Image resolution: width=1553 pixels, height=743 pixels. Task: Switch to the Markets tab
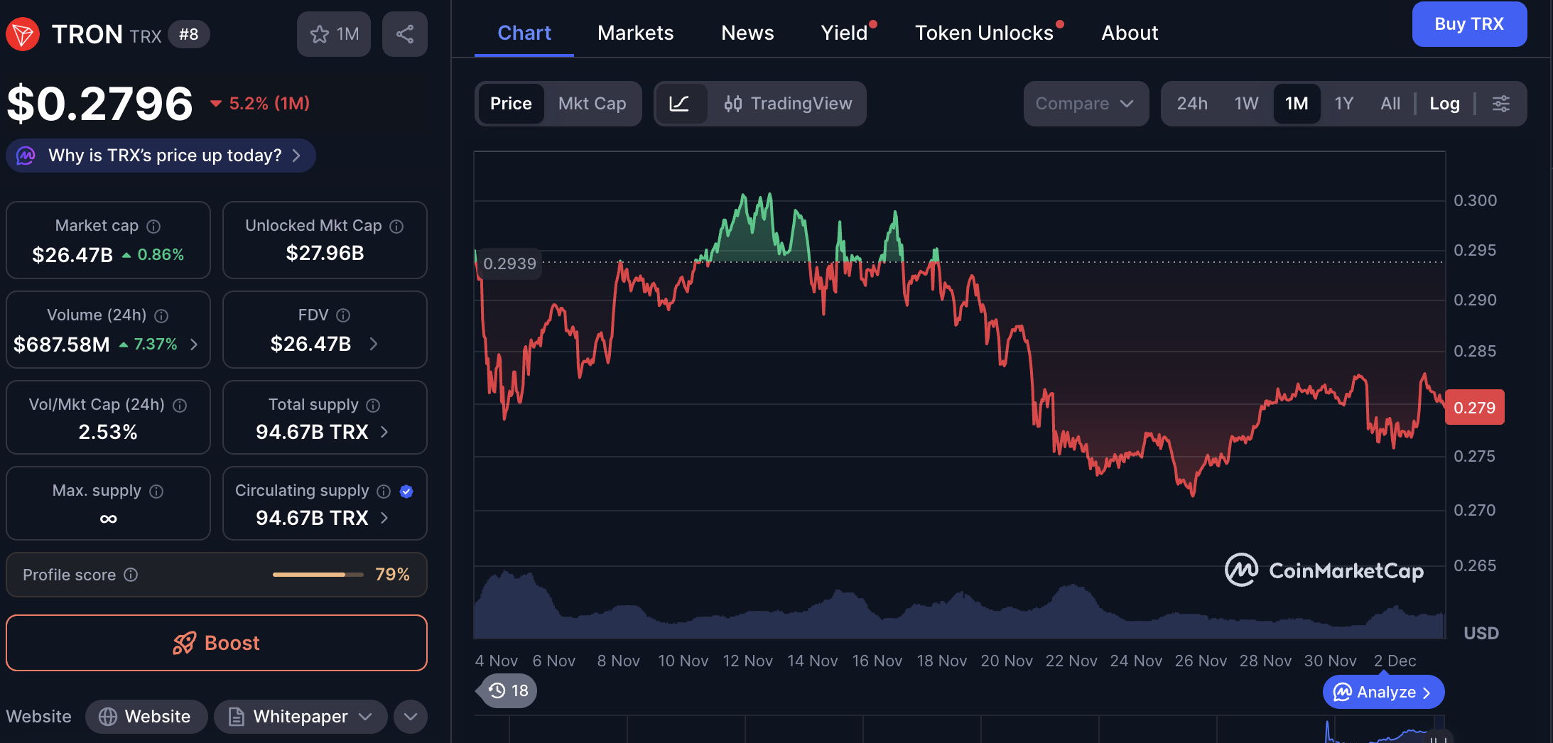click(x=635, y=33)
